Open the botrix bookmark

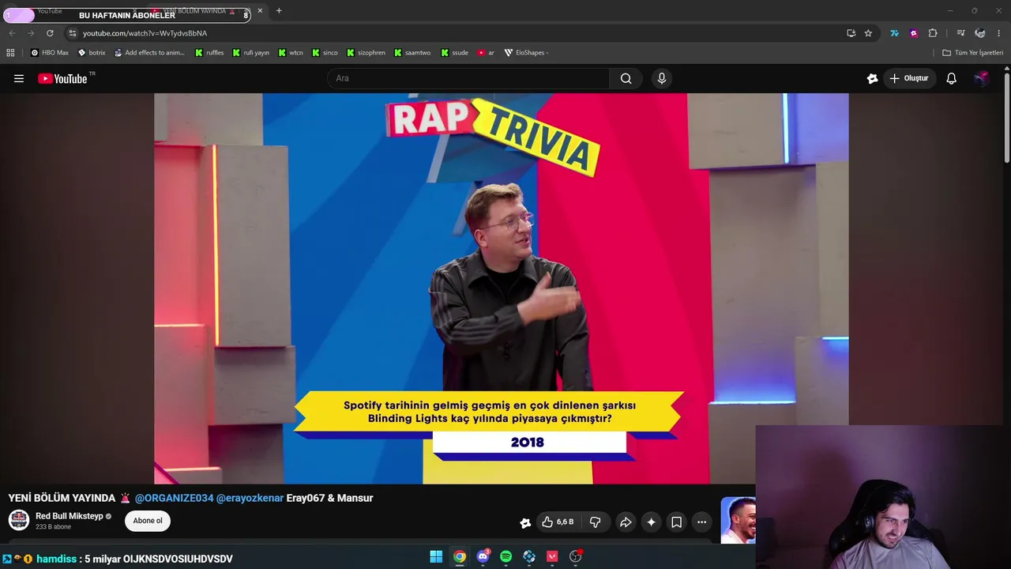coord(92,53)
